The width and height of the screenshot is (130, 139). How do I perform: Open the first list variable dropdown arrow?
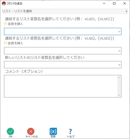tap(119, 31)
